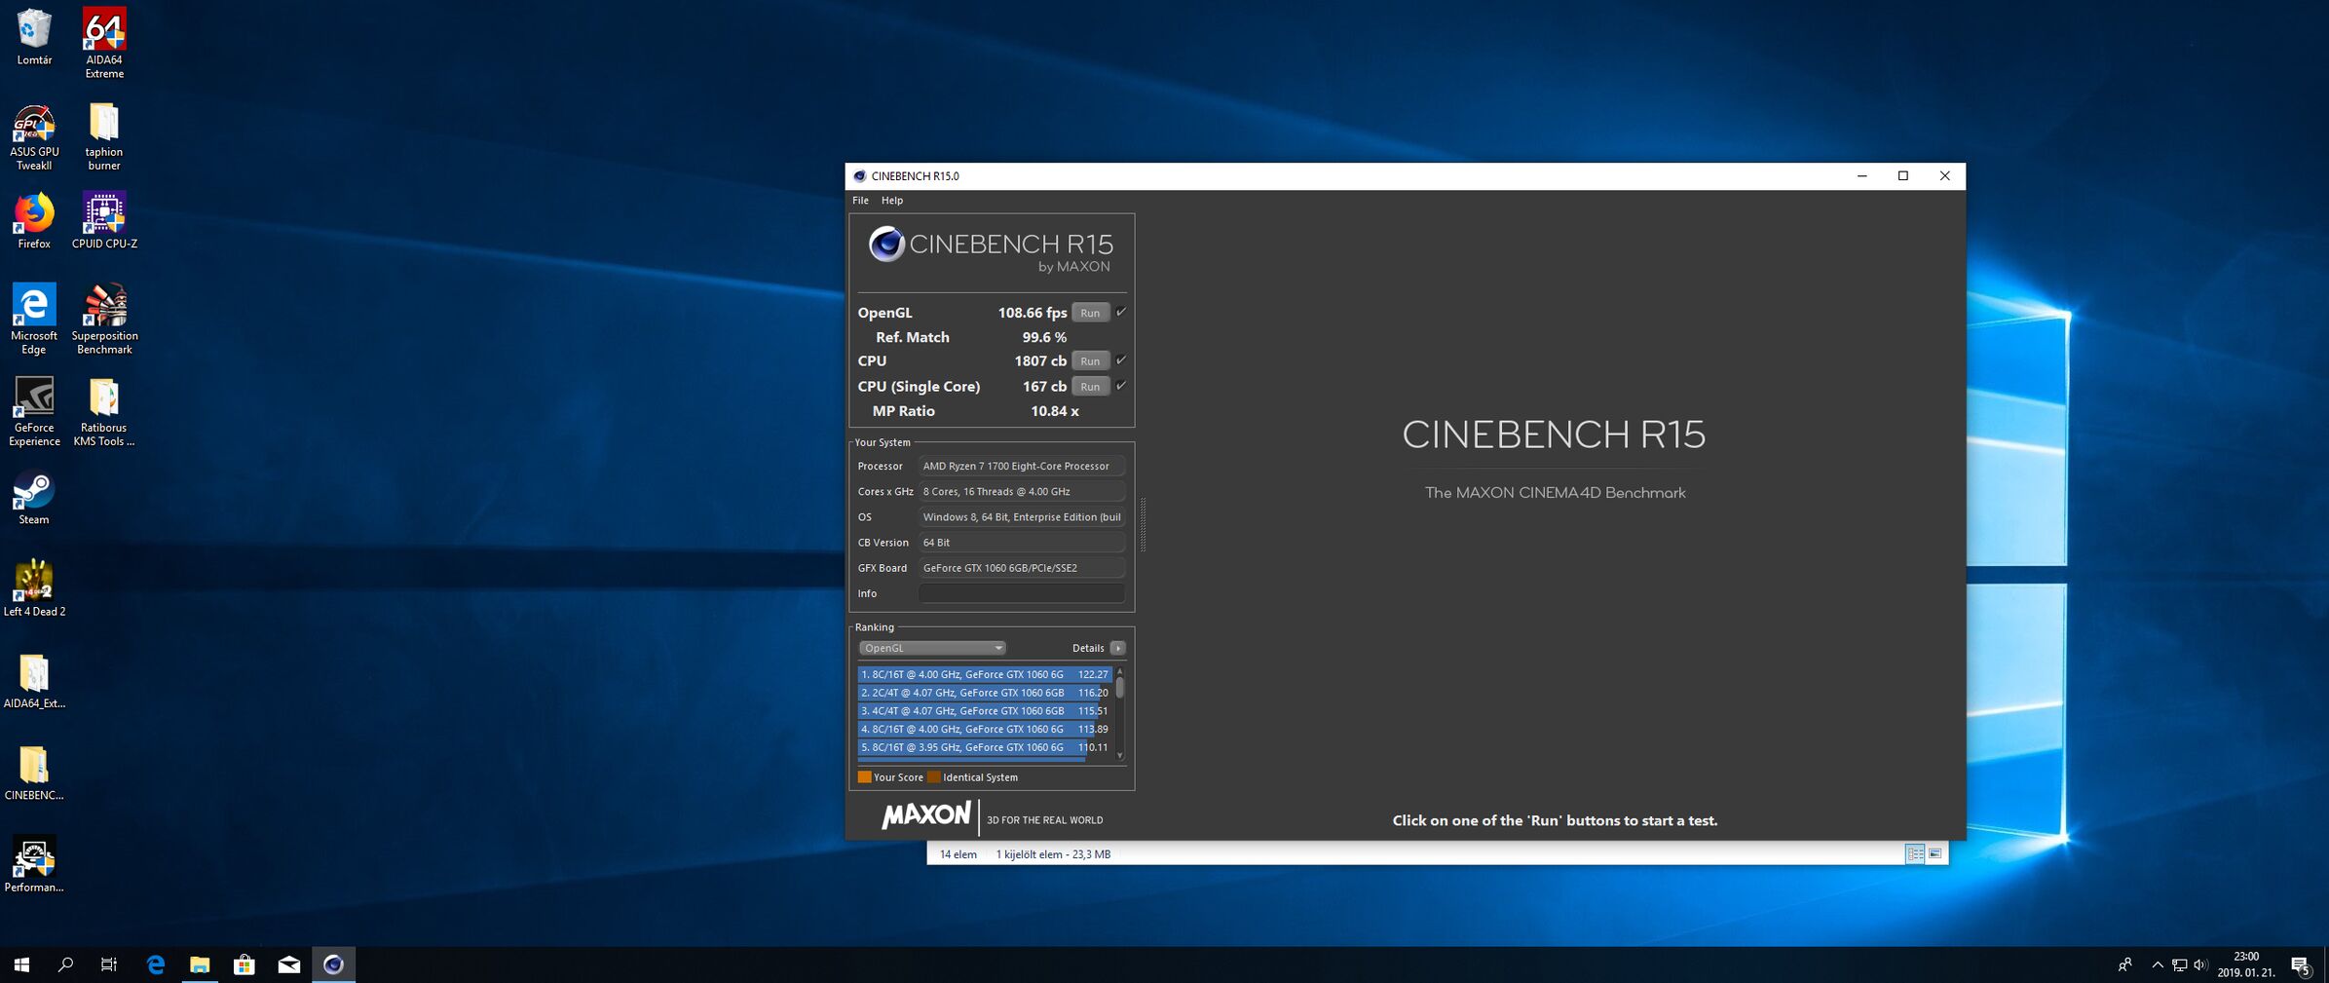Open the Performan... desktop shortcut
The width and height of the screenshot is (2329, 983).
coord(34,864)
